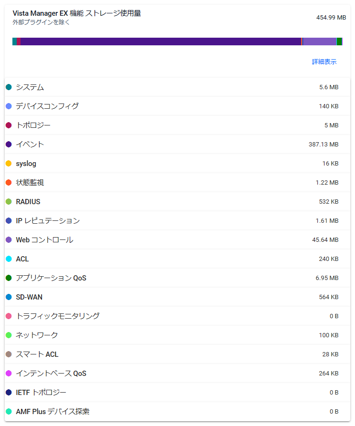Click the crimson トポロジー legend dot
This screenshot has width=355, height=426.
click(9, 125)
